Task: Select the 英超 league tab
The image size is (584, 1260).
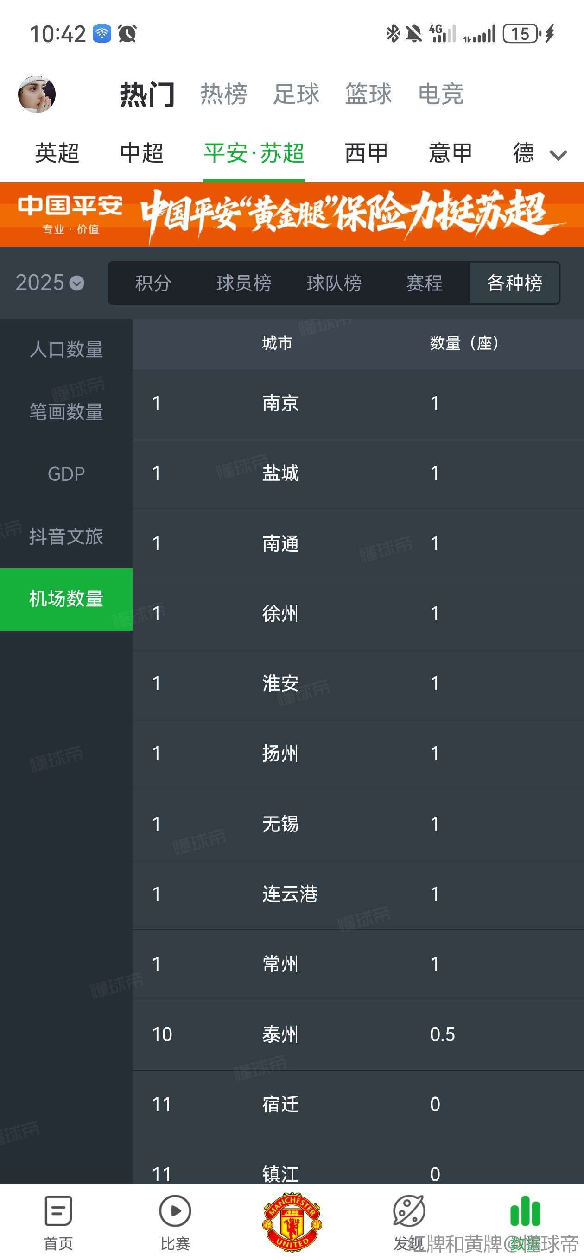Action: point(57,153)
